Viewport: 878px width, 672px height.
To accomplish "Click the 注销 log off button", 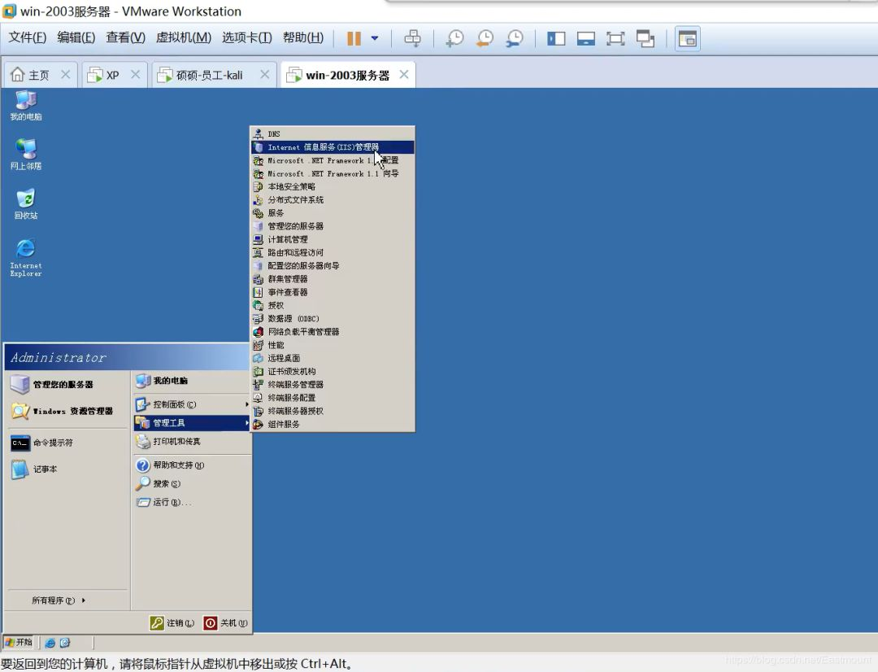I will point(172,622).
